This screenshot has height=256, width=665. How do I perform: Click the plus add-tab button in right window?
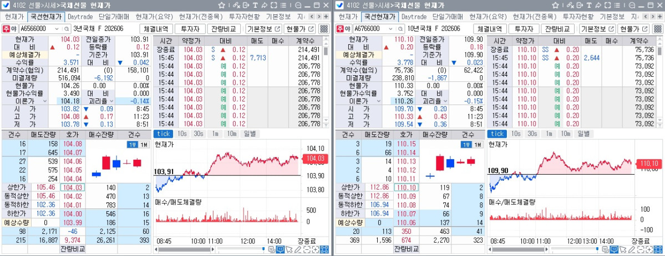(x=660, y=17)
